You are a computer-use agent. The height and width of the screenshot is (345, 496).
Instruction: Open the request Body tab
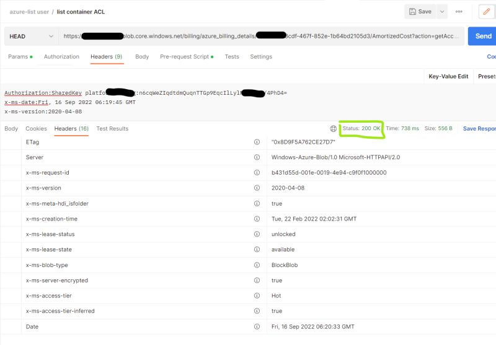tap(142, 57)
